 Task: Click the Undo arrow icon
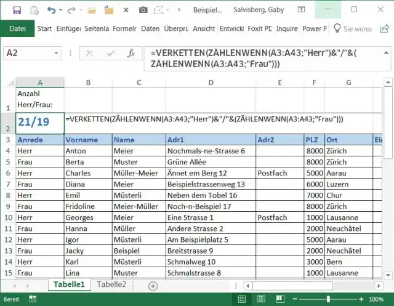(x=50, y=10)
